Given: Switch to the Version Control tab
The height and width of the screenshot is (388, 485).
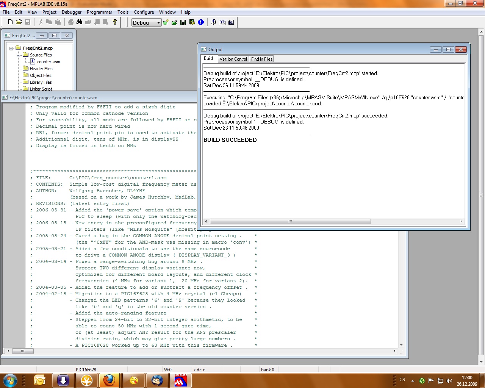Looking at the screenshot, I should tap(233, 59).
